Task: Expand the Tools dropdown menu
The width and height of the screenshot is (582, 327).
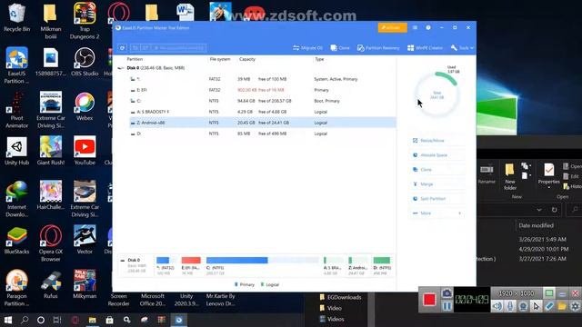Action: (x=462, y=48)
